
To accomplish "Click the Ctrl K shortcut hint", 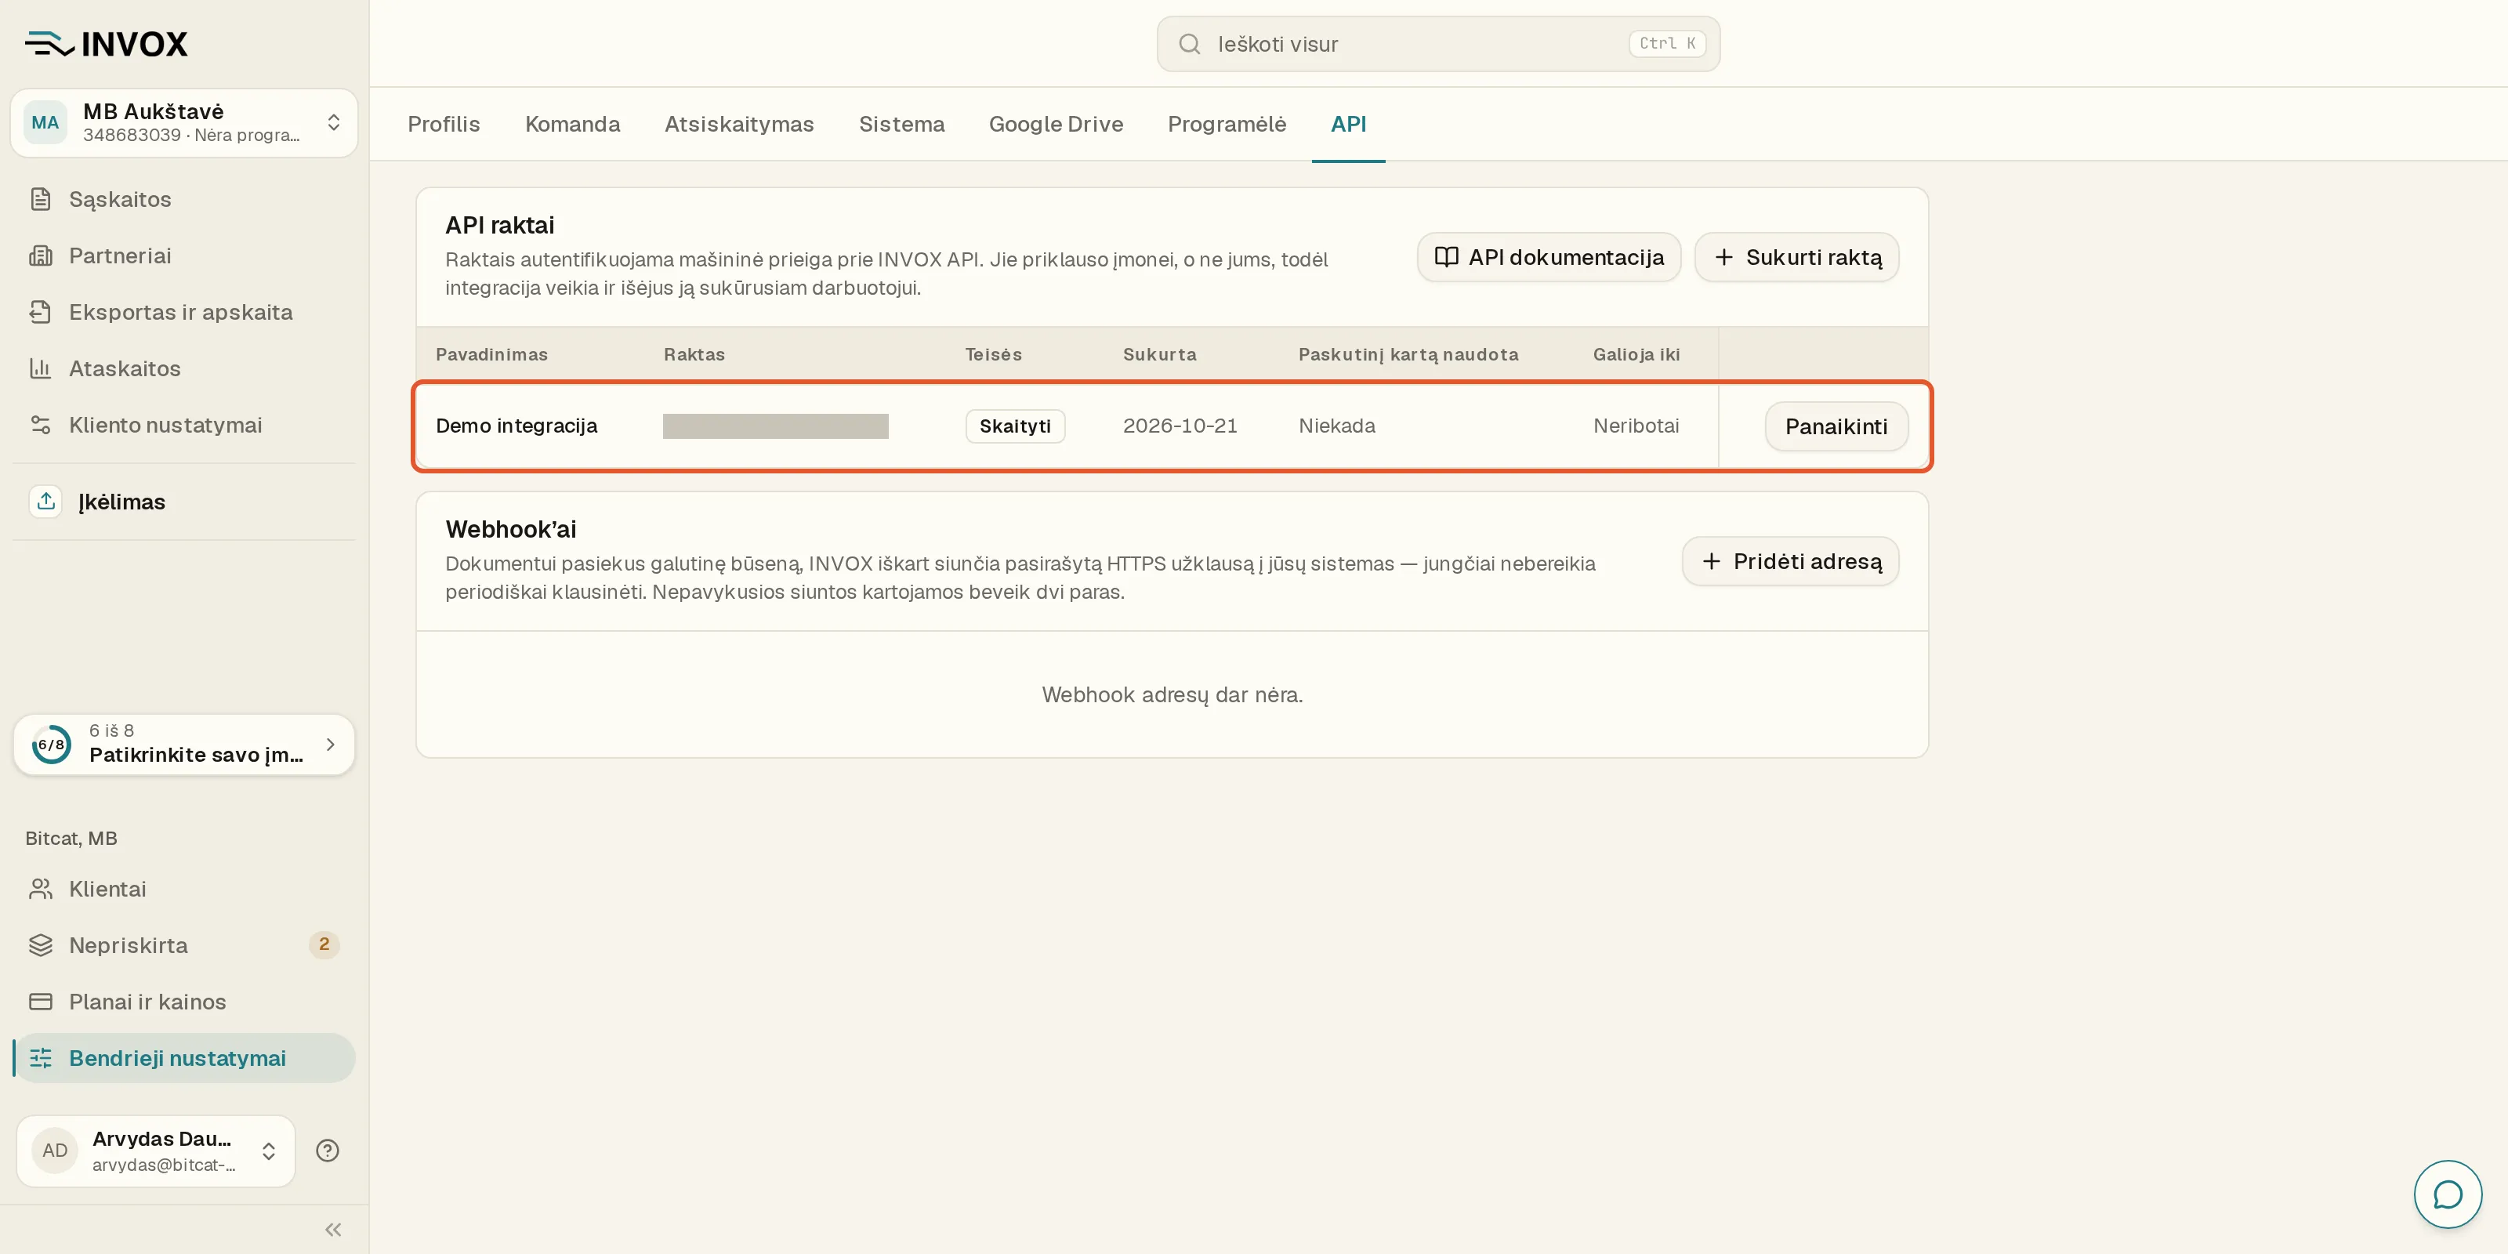I will [1667, 44].
